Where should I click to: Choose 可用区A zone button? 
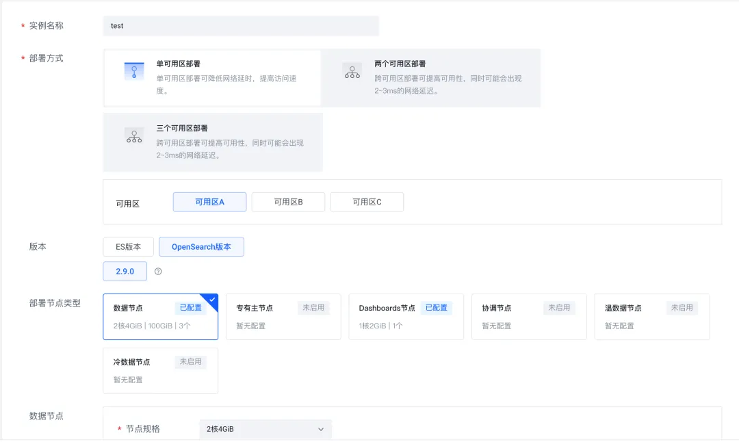pyautogui.click(x=209, y=202)
